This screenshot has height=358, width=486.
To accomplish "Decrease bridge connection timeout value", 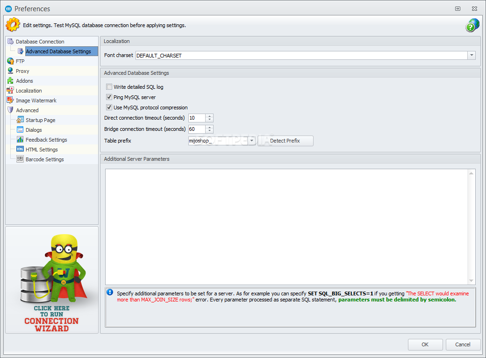I will click(209, 131).
